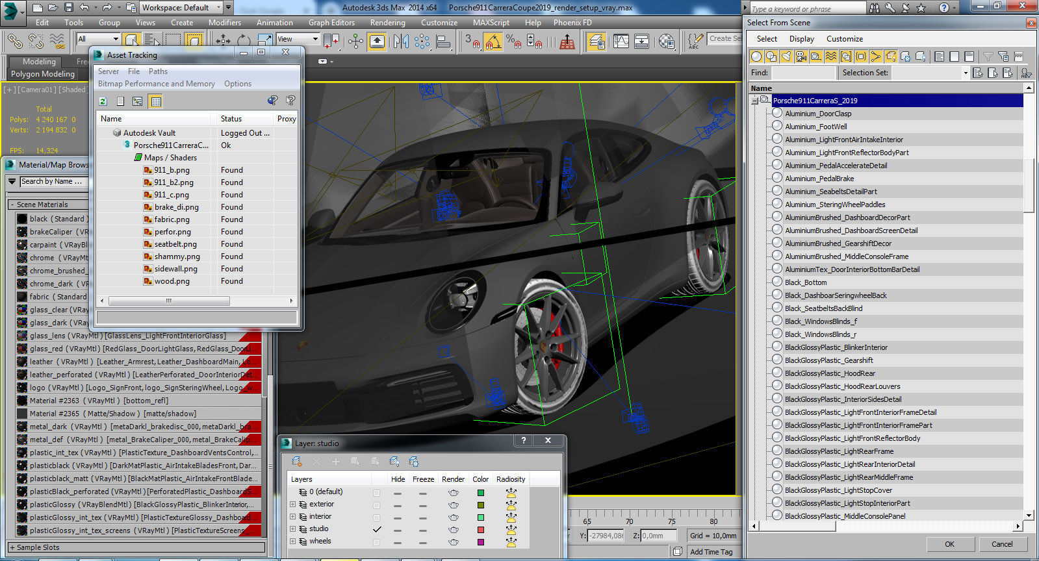This screenshot has width=1039, height=561.
Task: Collapse the Porsche911CarreraS_2019 tree node
Action: pos(754,101)
